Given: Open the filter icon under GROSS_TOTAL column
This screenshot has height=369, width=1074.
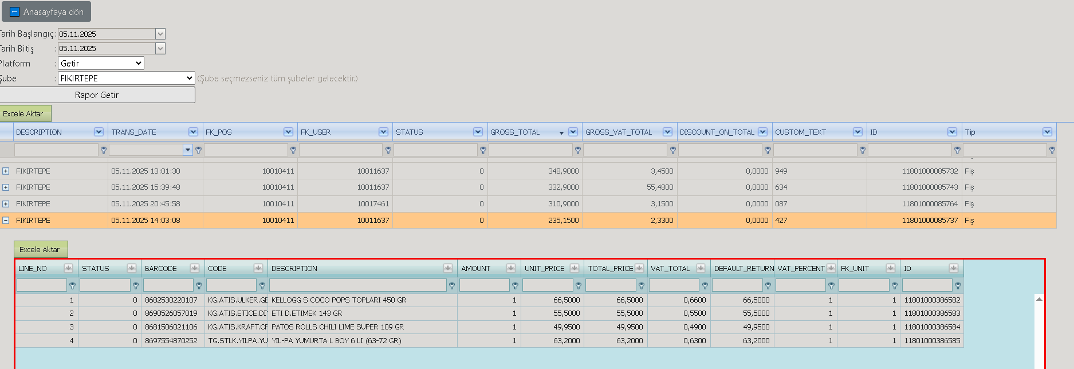Looking at the screenshot, I should coord(578,150).
